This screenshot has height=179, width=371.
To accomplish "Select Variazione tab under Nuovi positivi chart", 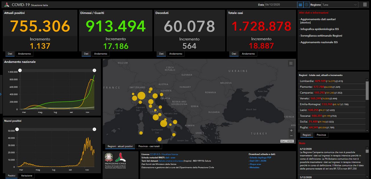I will [27, 176].
